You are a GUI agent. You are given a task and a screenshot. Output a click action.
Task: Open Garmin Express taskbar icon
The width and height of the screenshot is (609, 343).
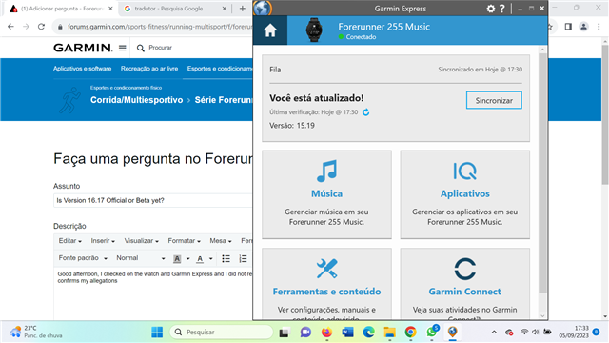(x=453, y=333)
